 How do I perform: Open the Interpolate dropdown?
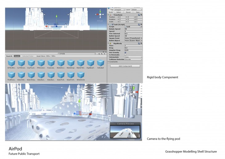coord(133,57)
